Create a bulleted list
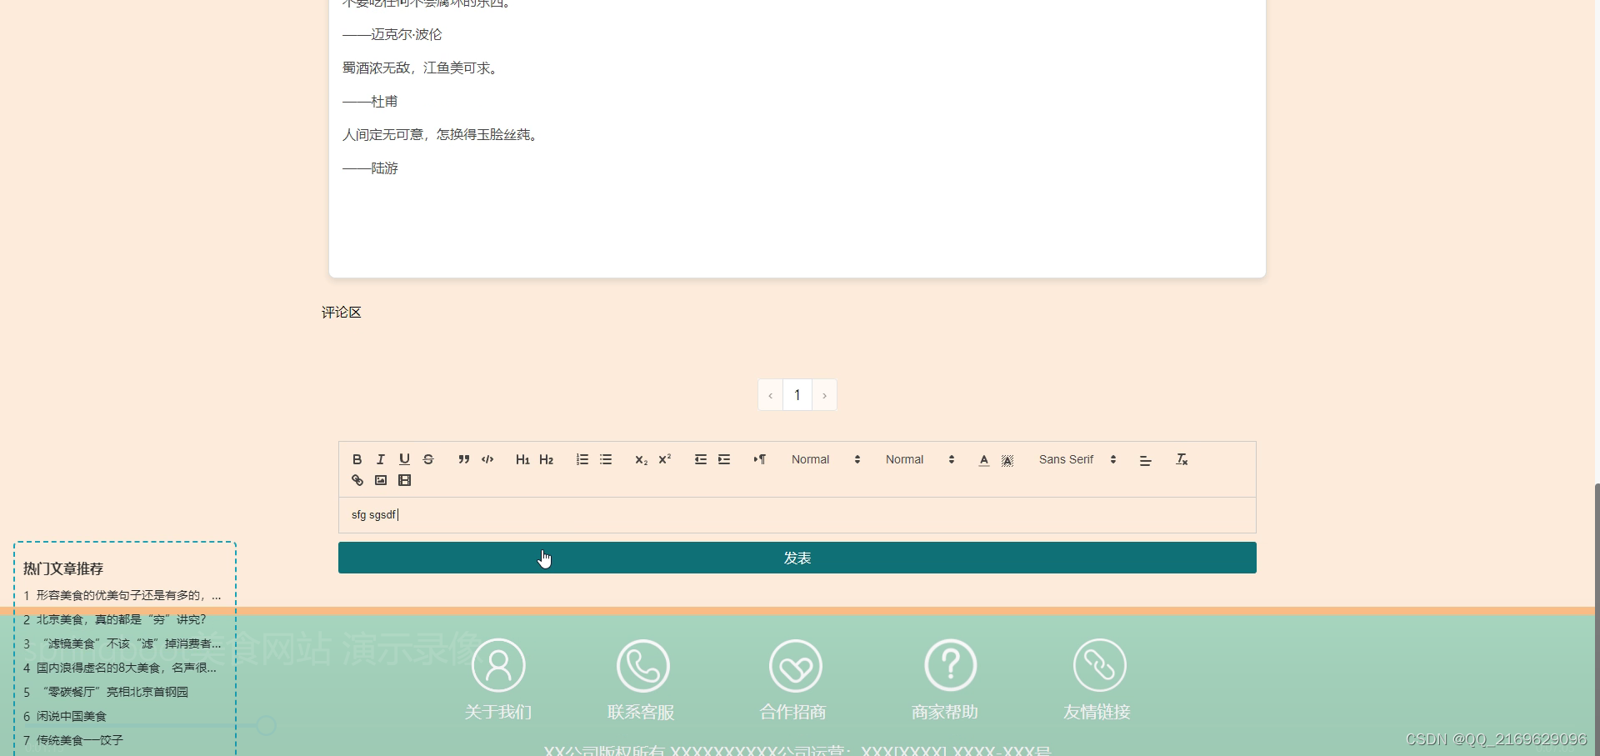Viewport: 1600px width, 756px height. (x=606, y=459)
